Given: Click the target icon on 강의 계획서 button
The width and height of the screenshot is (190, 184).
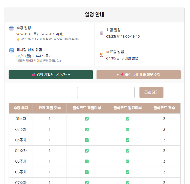Looking at the screenshot, I should click(33, 75).
